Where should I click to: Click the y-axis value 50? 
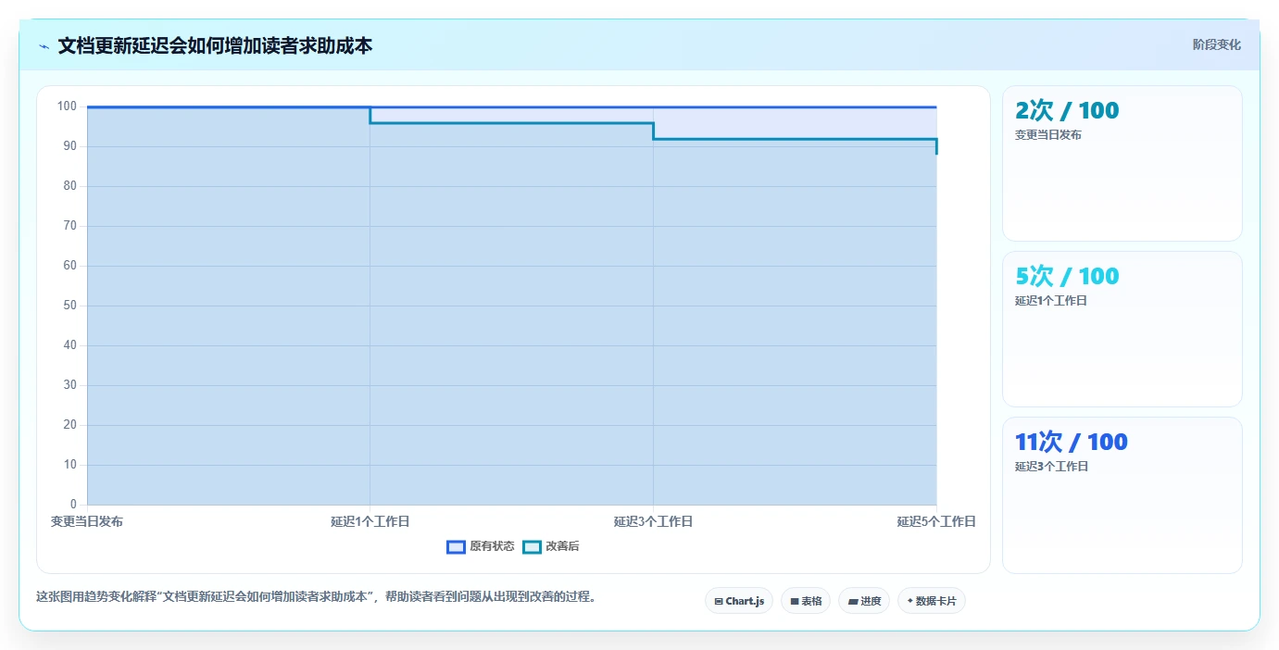pyautogui.click(x=69, y=306)
